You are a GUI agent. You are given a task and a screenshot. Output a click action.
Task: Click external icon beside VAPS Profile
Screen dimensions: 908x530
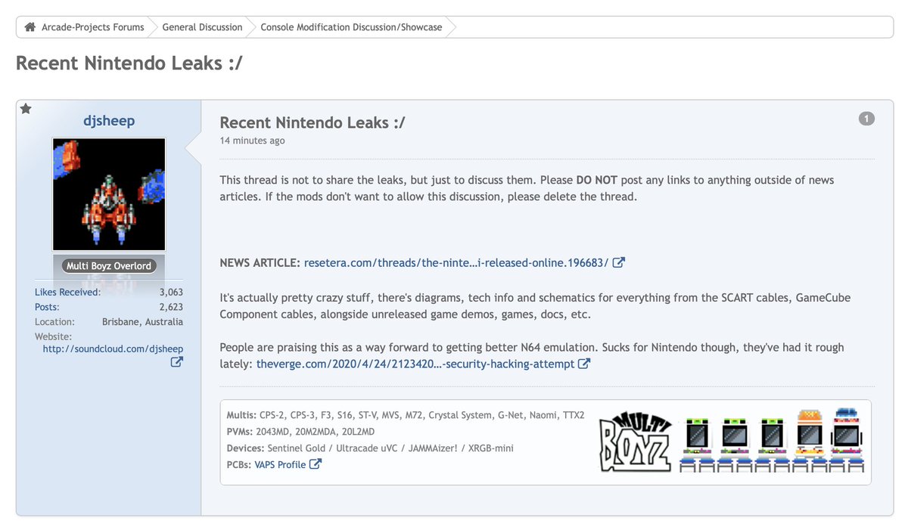point(316,464)
